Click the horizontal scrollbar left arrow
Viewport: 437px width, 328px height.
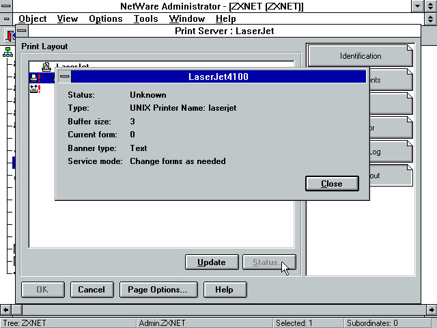5,310
